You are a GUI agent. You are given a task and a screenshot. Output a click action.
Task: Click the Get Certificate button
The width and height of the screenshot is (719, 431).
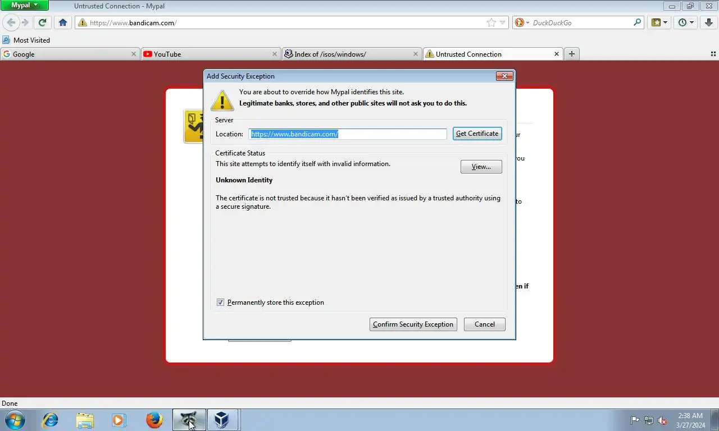(x=477, y=134)
